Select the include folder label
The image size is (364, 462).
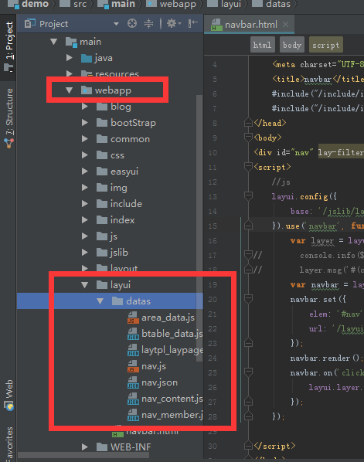126,204
